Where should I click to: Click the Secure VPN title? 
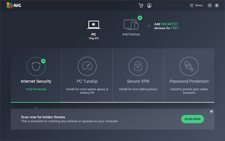[138, 81]
